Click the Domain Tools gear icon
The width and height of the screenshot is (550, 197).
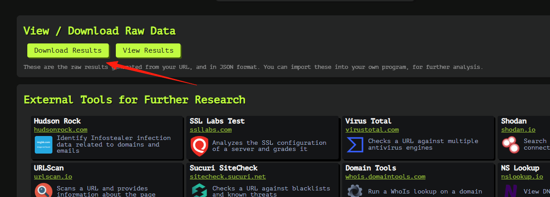click(355, 191)
